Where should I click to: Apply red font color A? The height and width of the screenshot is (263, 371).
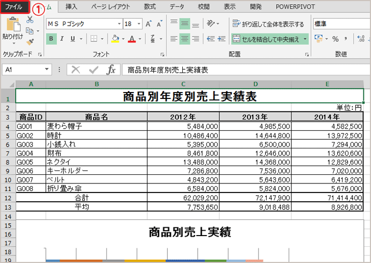click(132, 39)
